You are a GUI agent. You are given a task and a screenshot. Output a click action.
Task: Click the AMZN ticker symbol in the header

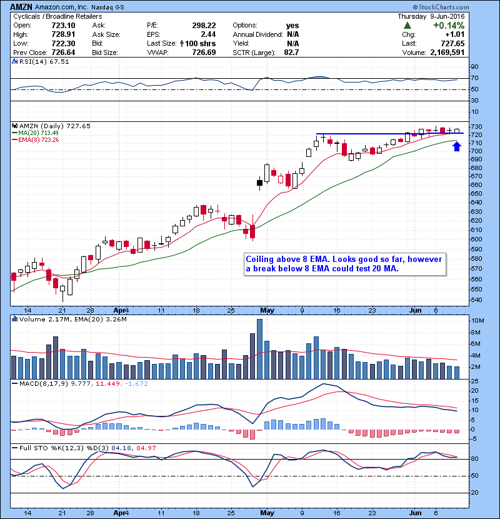click(21, 7)
